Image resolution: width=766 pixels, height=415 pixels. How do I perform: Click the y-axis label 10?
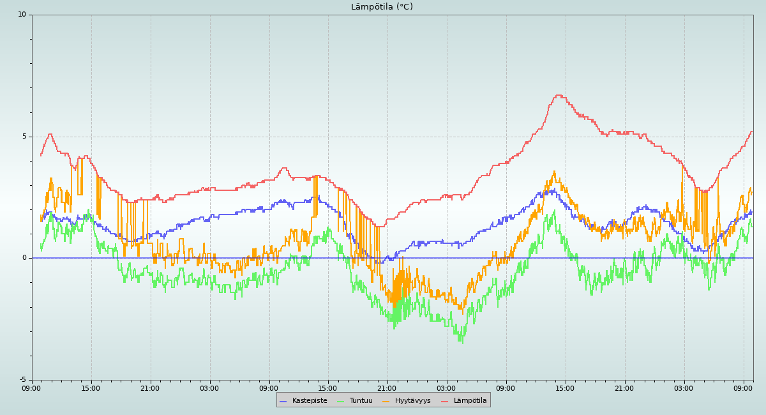(x=22, y=15)
